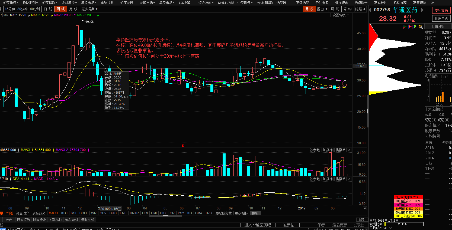Image resolution: width=452 pixels, height=230 pixels.
Task: Open 收起 collapse dropdown
Action: [362, 219]
